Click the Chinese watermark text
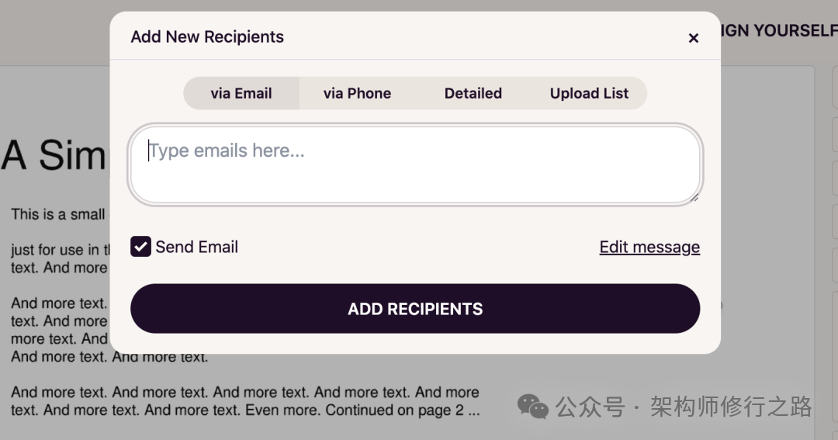 click(x=683, y=406)
